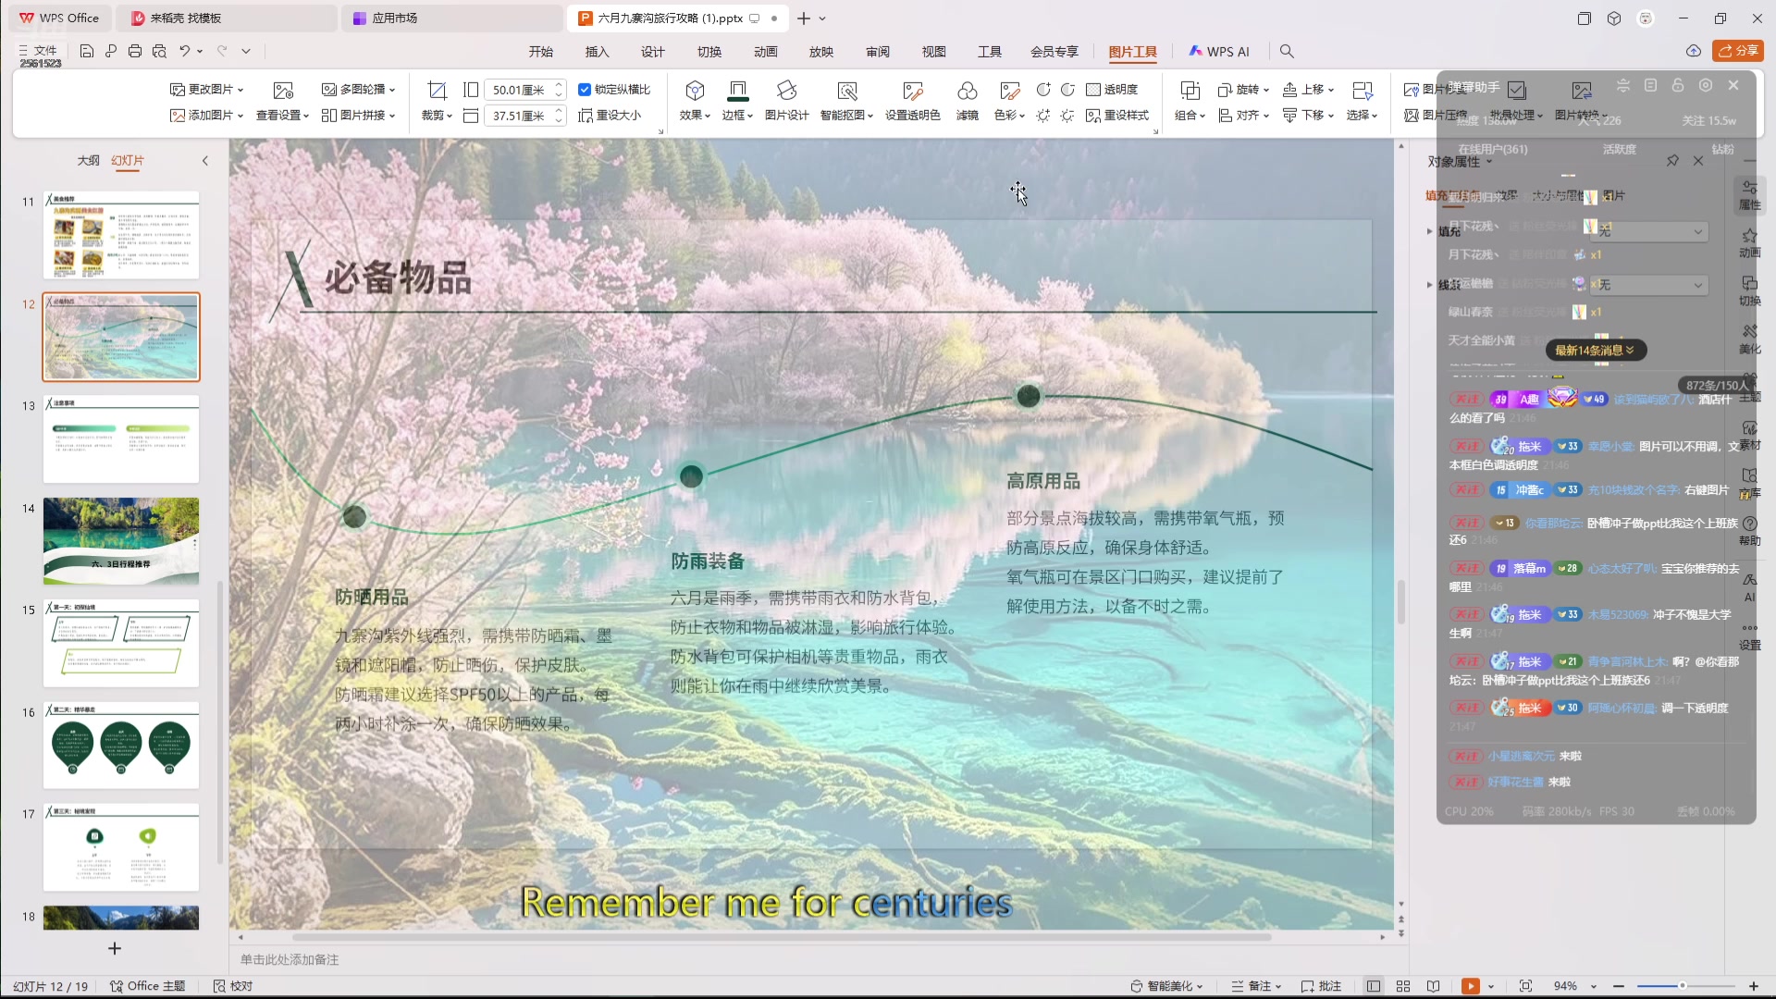The width and height of the screenshot is (1776, 999).
Task: Switch to slide sorter view icon
Action: coord(1403,986)
